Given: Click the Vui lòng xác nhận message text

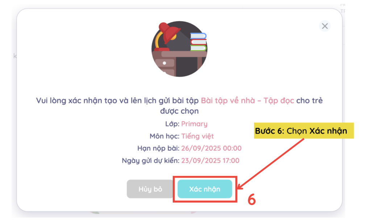Looking at the screenshot, I should (x=117, y=100).
